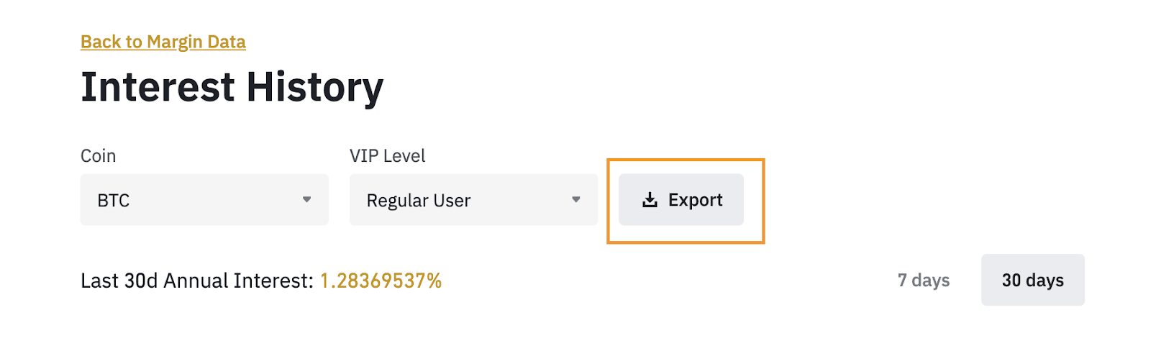Open the BTC coin selector field
This screenshot has width=1151, height=346.
coord(204,199)
